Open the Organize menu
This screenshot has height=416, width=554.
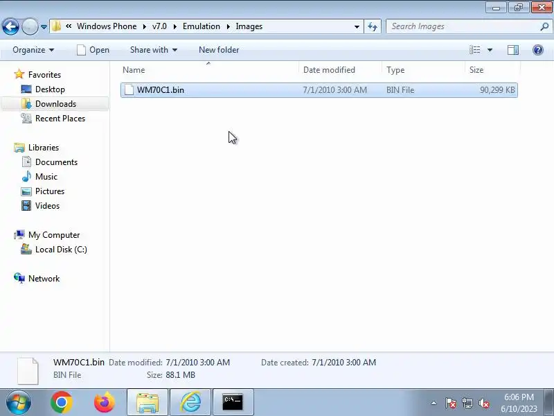[33, 50]
